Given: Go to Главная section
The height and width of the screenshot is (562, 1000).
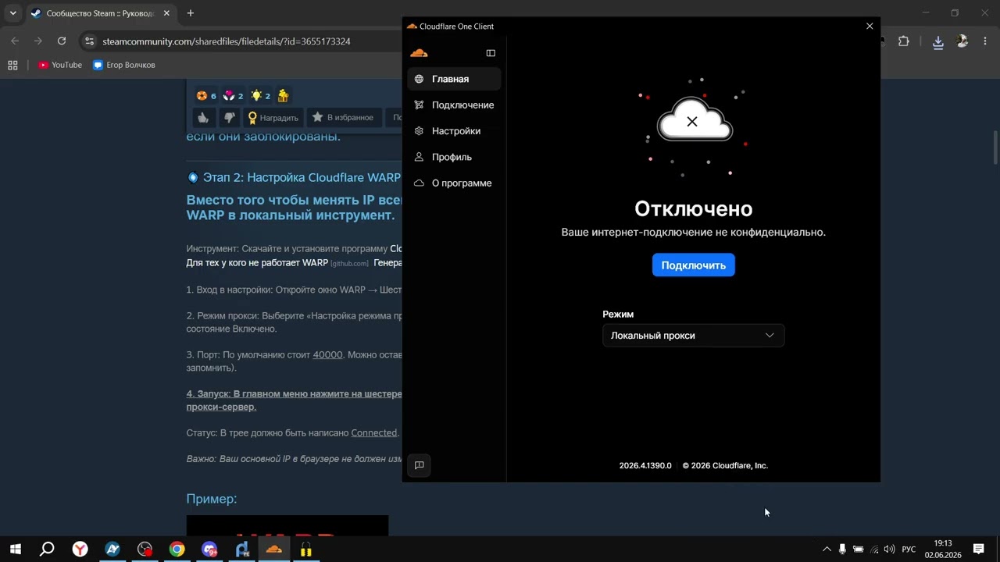Looking at the screenshot, I should click(x=454, y=79).
